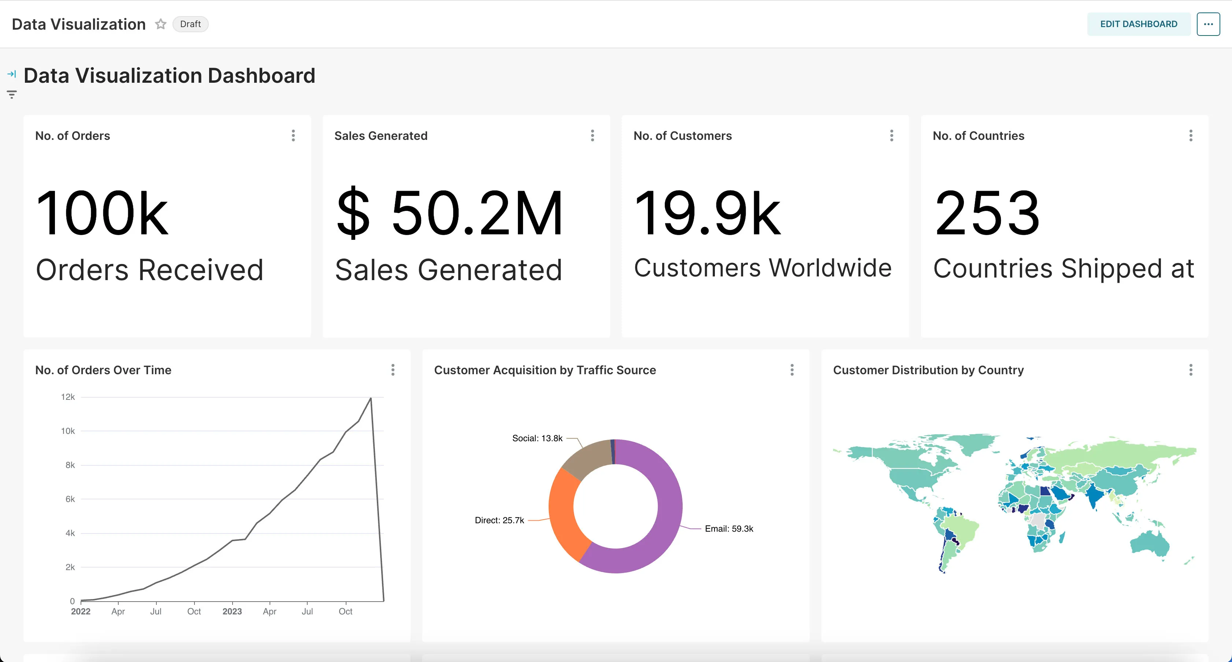Click the Customers Worldwide subtitle
Screen dimensions: 1232x662
click(763, 268)
